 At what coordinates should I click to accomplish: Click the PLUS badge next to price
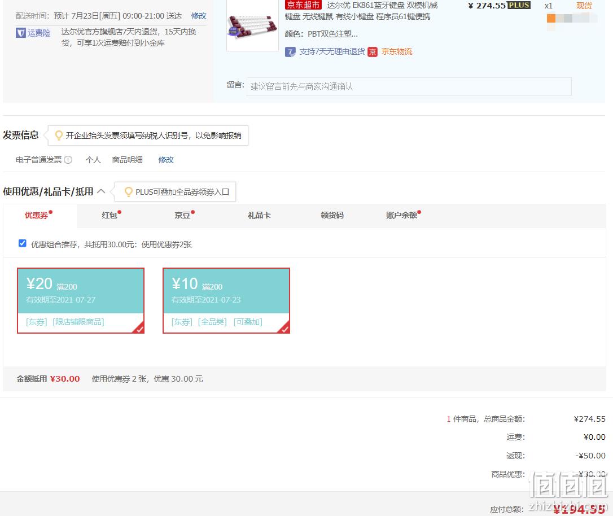[519, 5]
